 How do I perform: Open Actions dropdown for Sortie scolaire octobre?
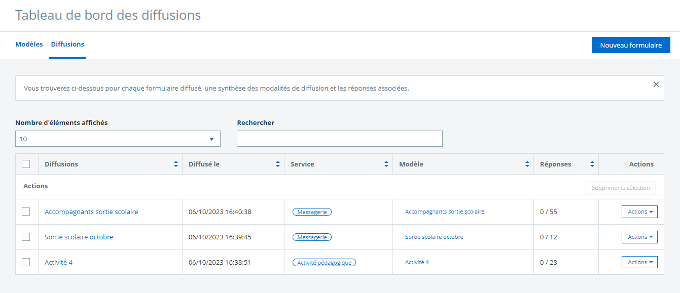(x=639, y=237)
